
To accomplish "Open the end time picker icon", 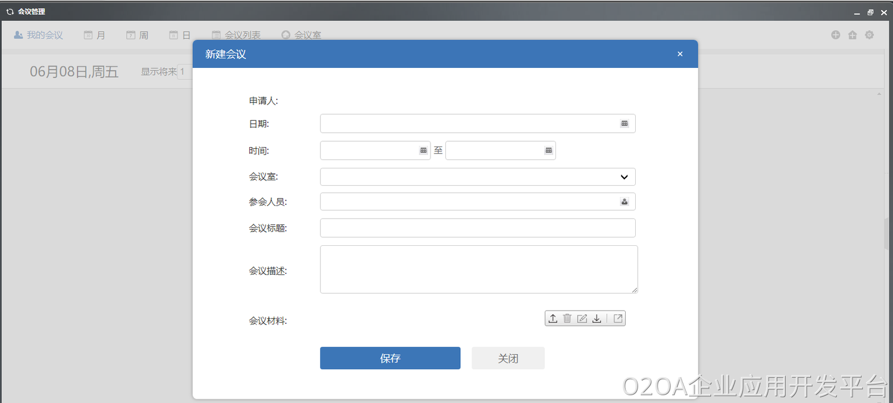I will coord(548,151).
